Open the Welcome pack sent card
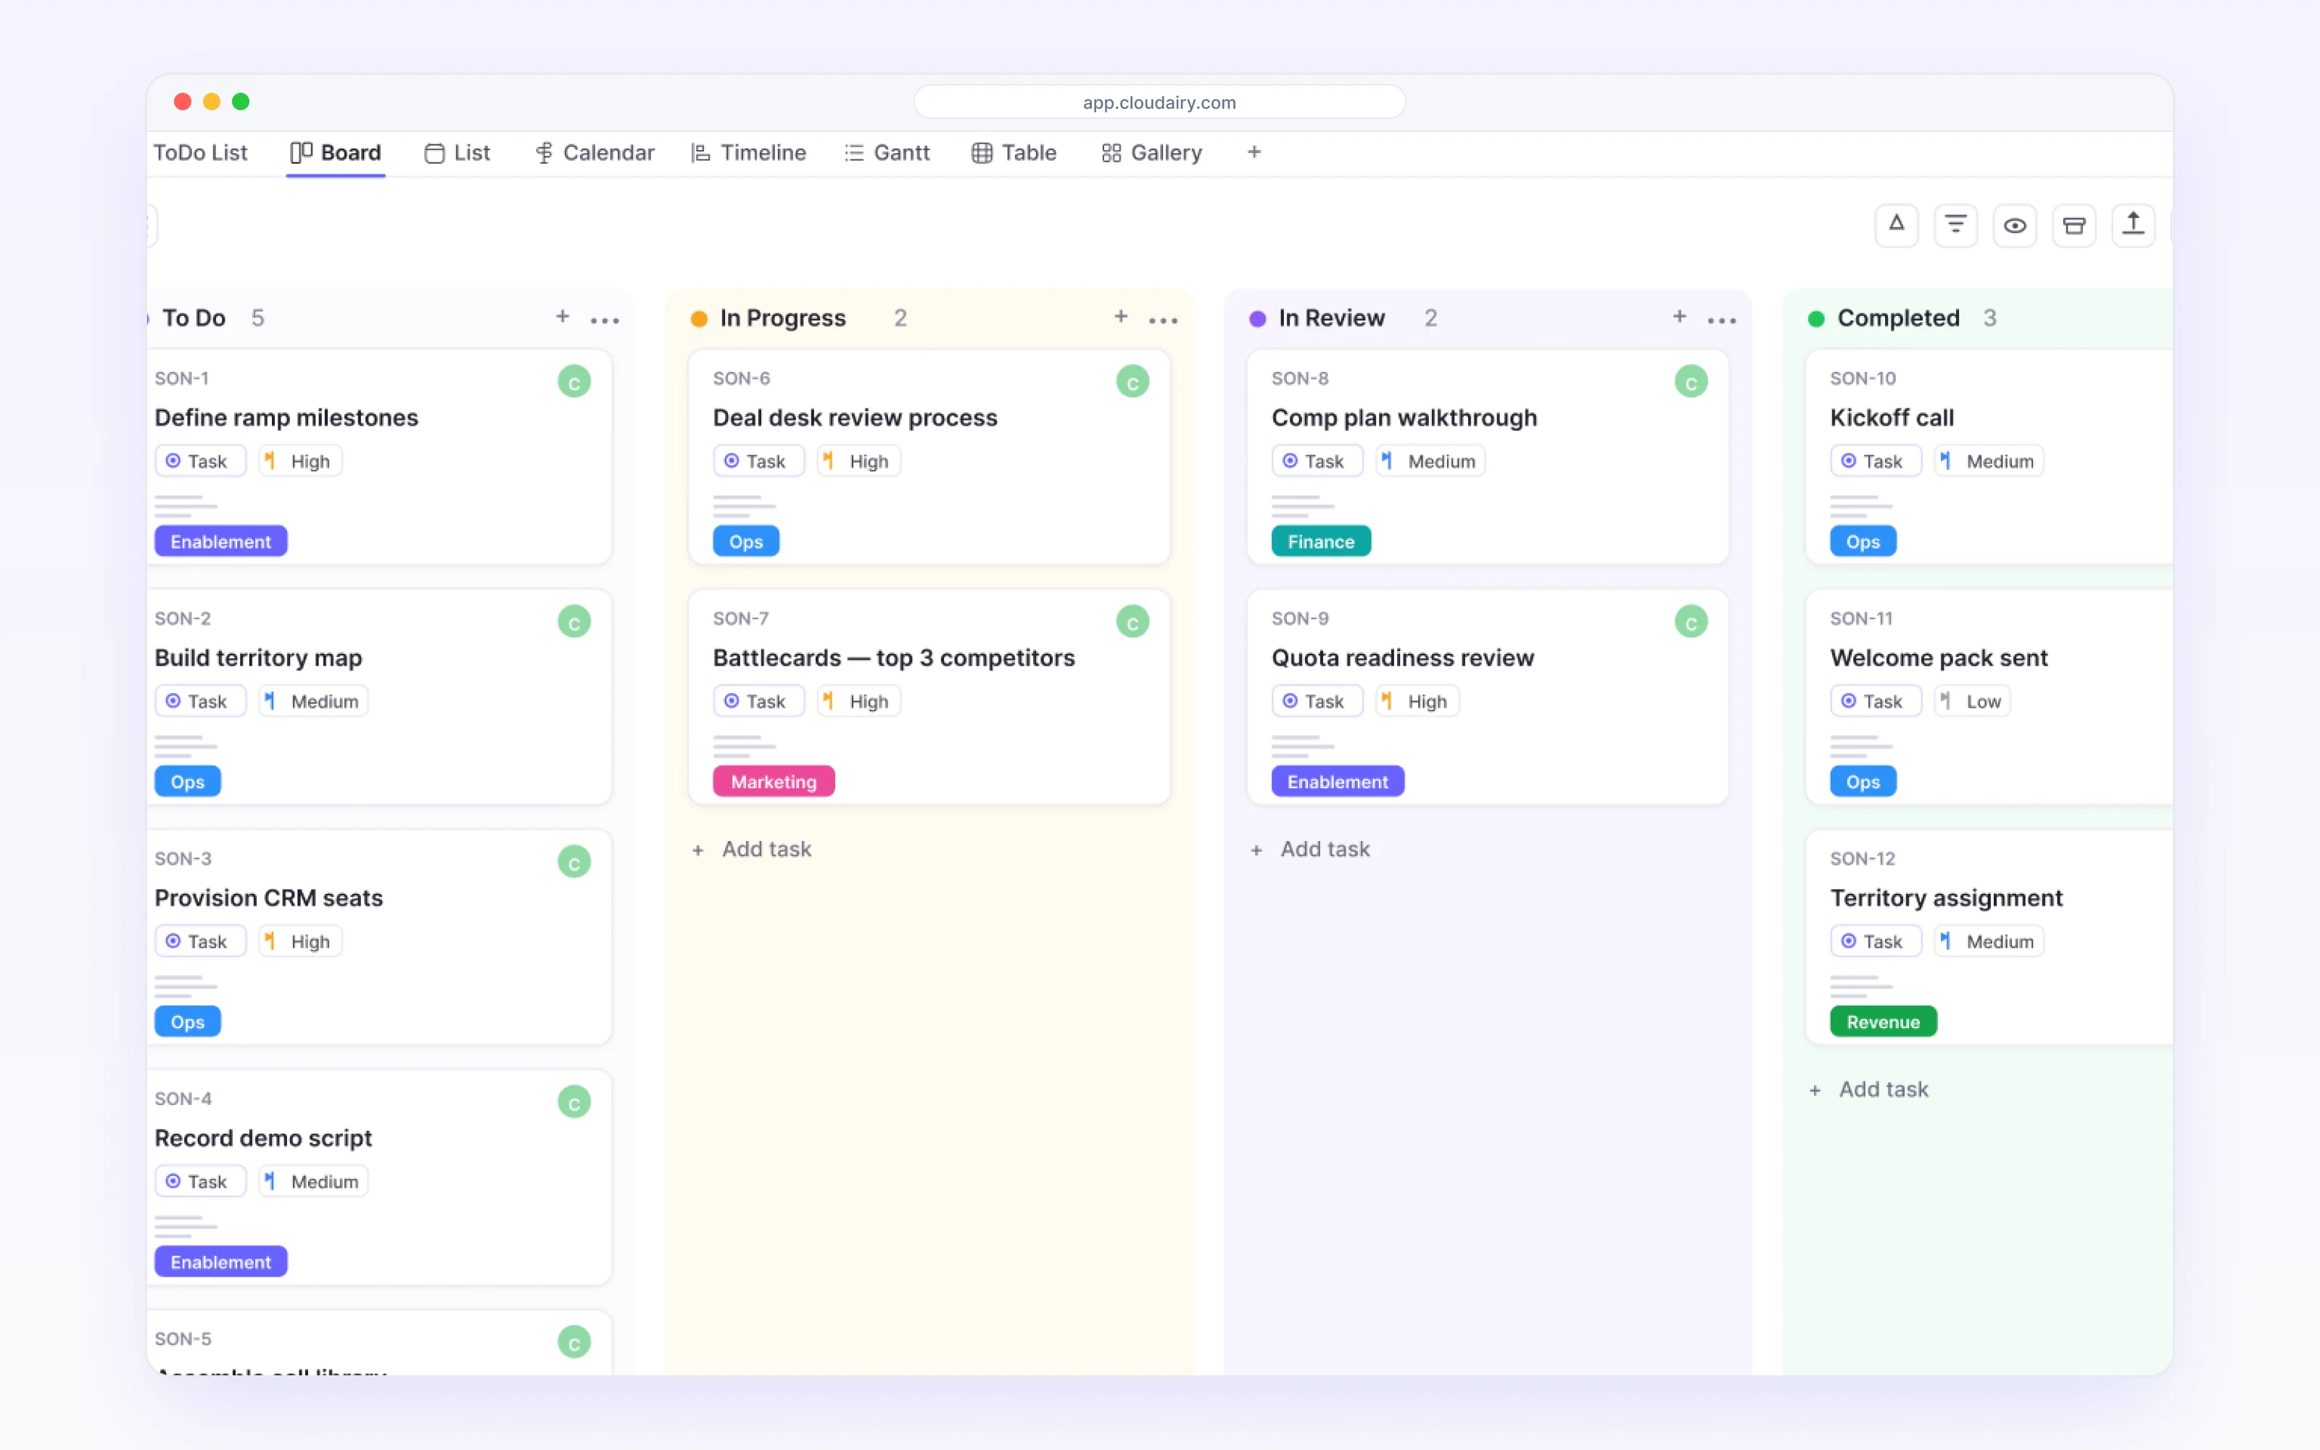Viewport: 2320px width, 1450px height. click(1989, 697)
